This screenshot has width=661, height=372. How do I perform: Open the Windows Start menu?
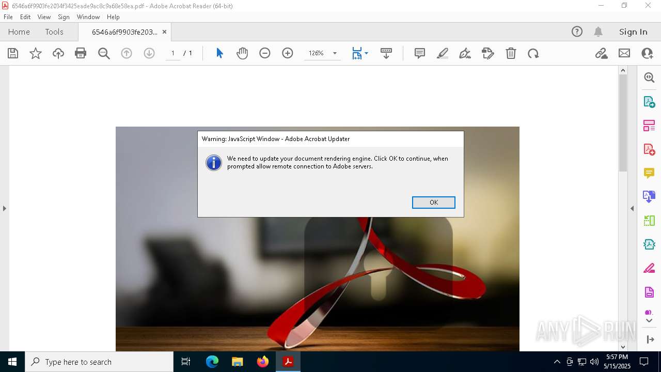[12, 362]
